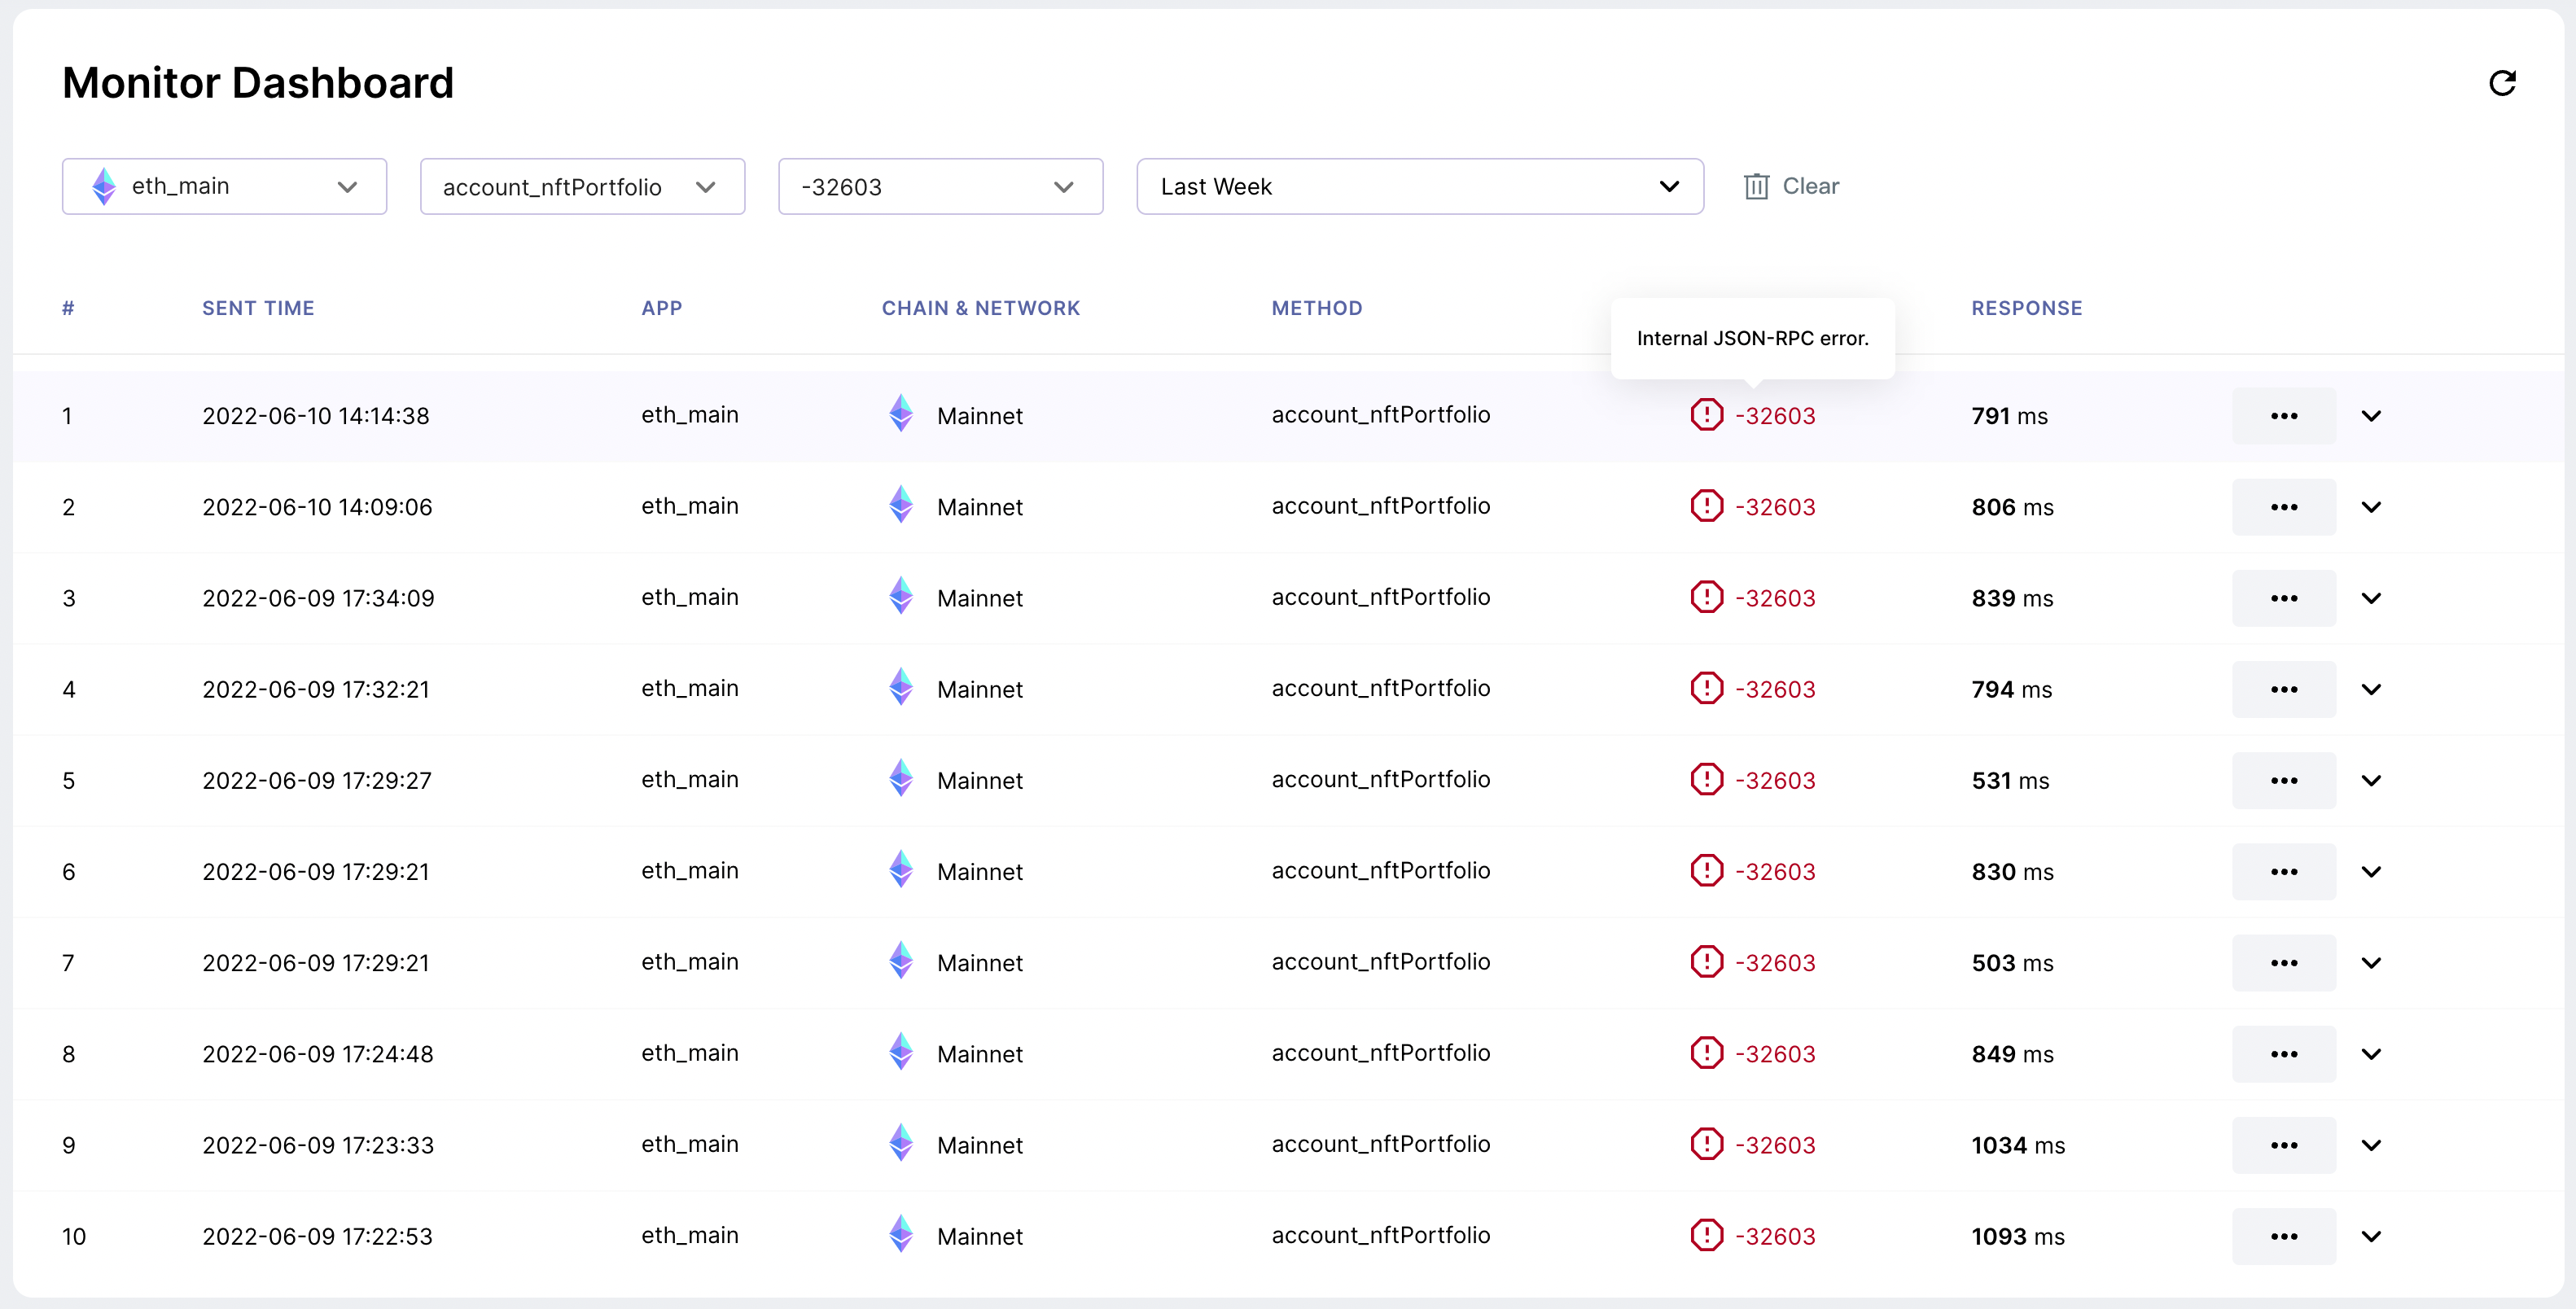The height and width of the screenshot is (1309, 2576).
Task: Click sent time 2022-06-10 14:14:38
Action: [316, 415]
